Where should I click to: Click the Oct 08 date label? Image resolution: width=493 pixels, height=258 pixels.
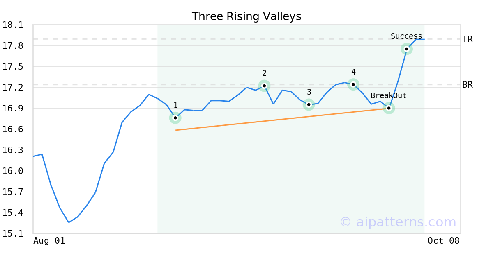click(x=443, y=241)
